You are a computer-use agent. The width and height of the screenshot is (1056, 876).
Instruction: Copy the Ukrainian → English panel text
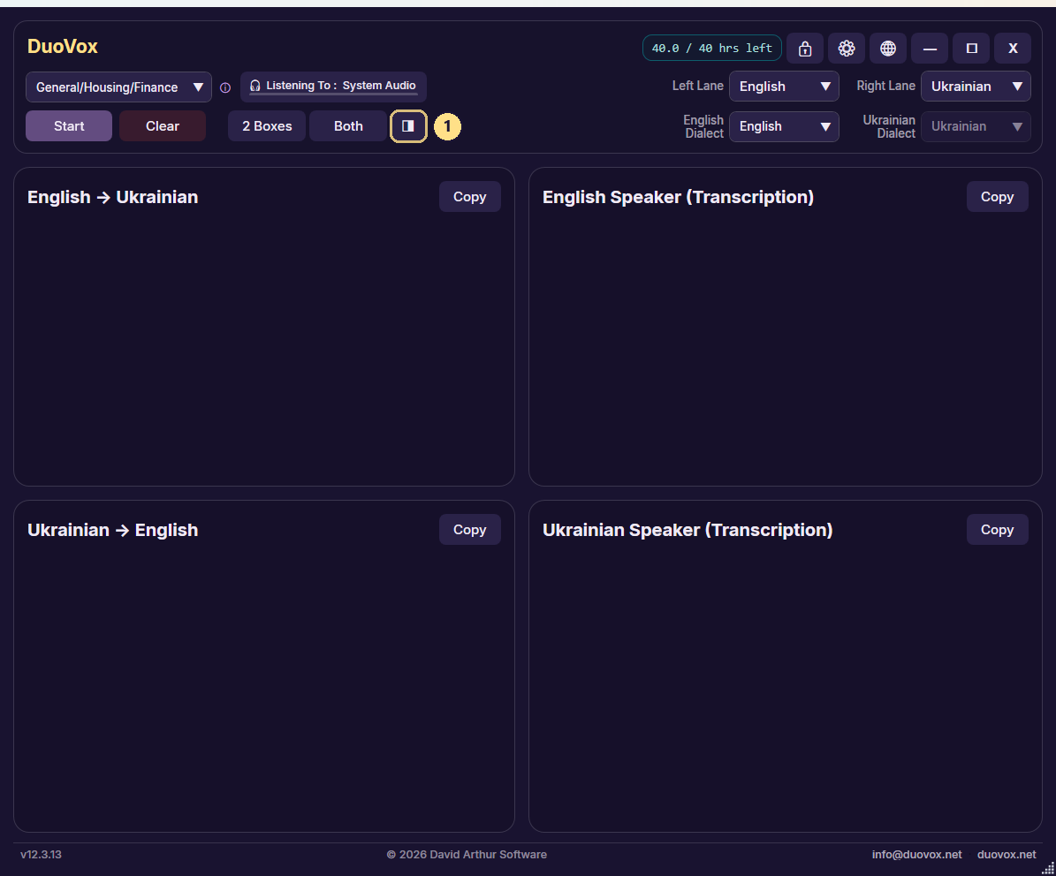[x=469, y=530]
